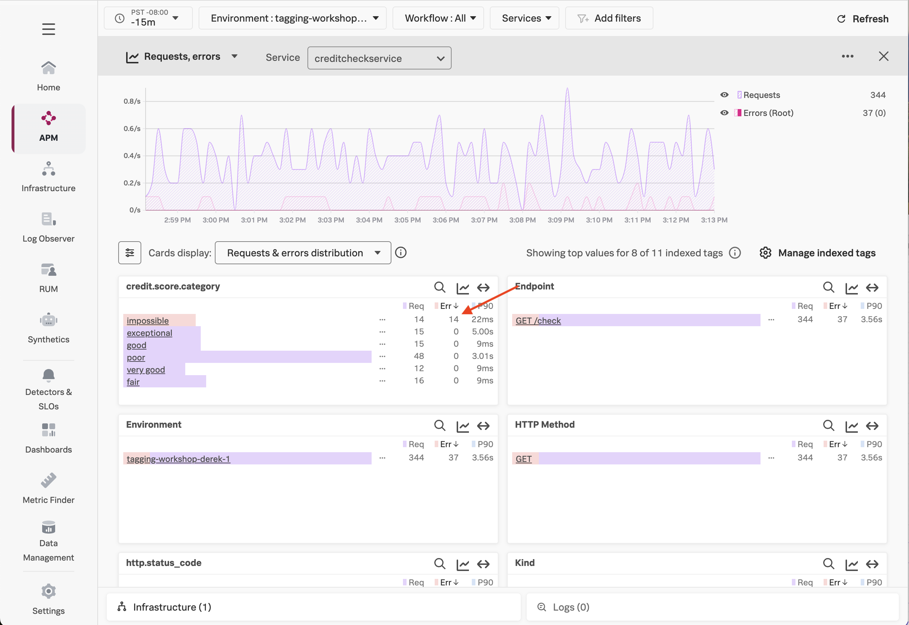Click Errors (Root) legend color swatch
909x625 pixels.
pyautogui.click(x=737, y=113)
